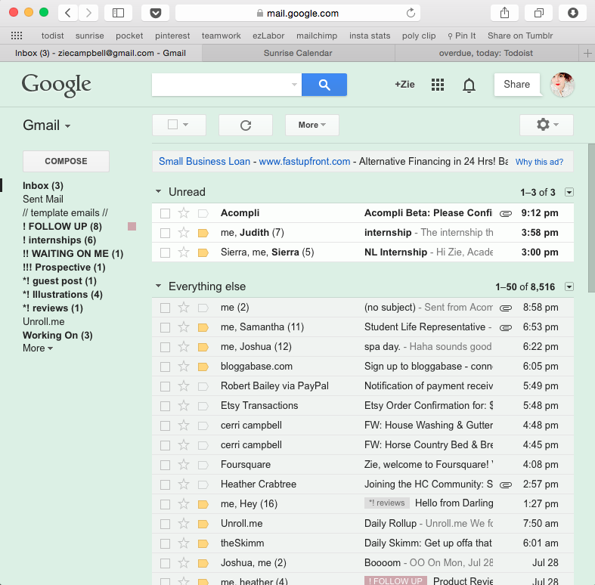Viewport: 595px width, 585px height.
Task: Click the blue Gmail search button
Action: [324, 85]
